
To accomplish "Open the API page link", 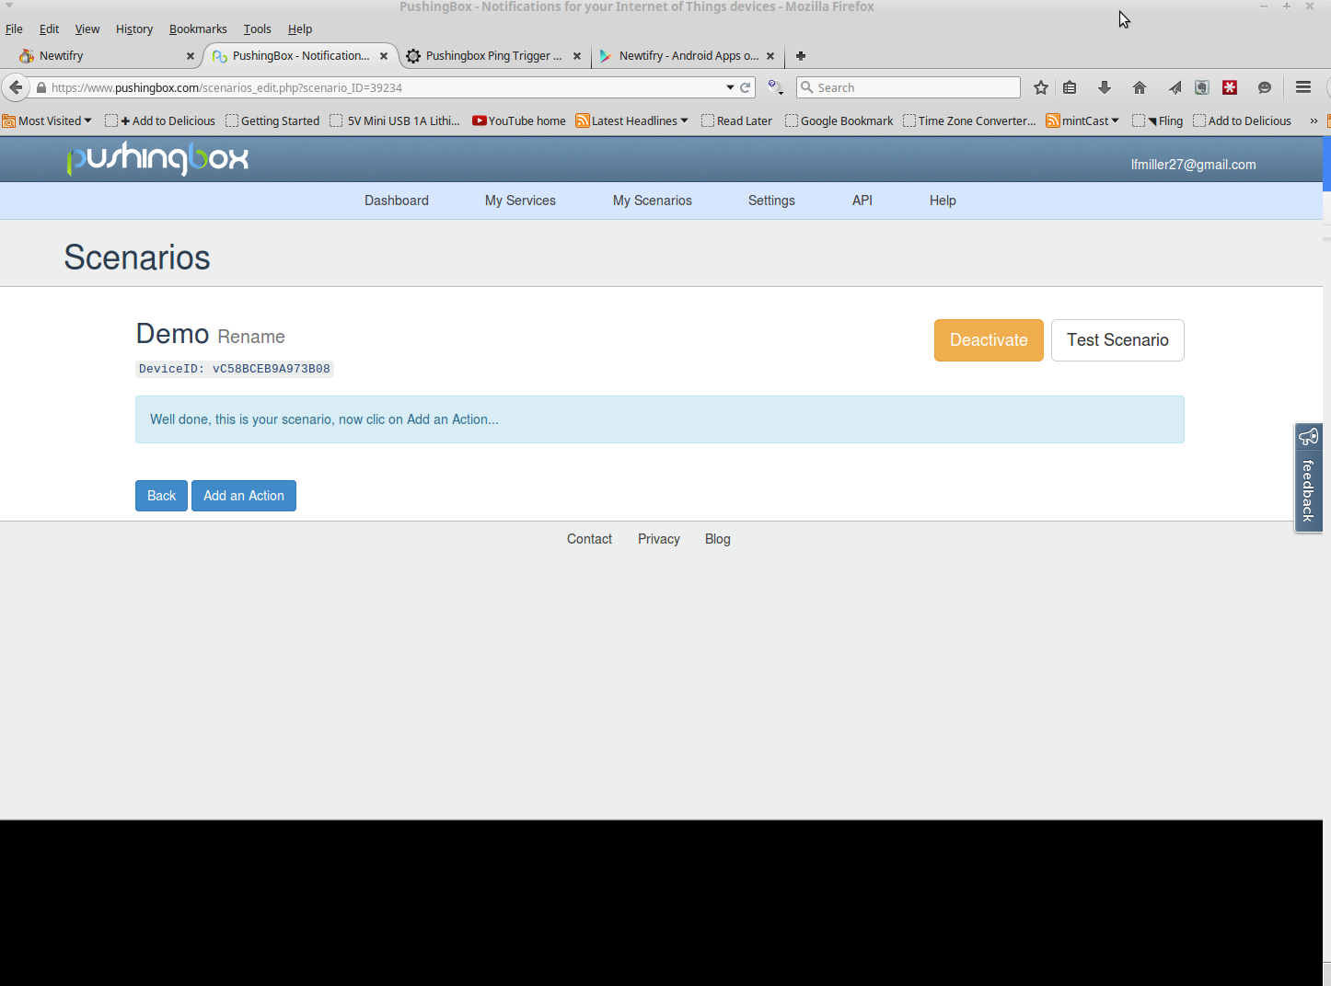I will (x=862, y=201).
